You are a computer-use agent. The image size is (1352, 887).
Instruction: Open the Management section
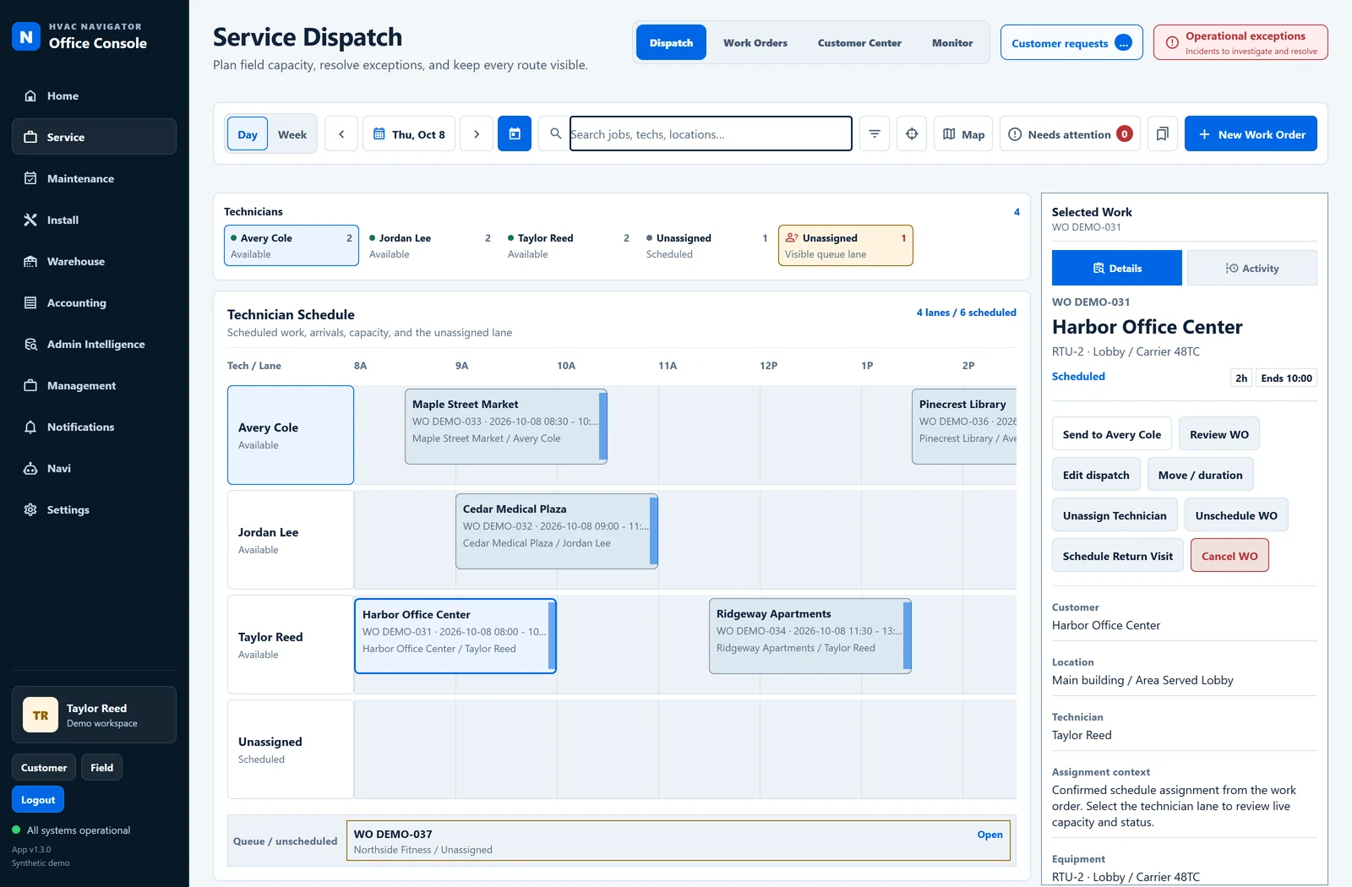coord(94,386)
